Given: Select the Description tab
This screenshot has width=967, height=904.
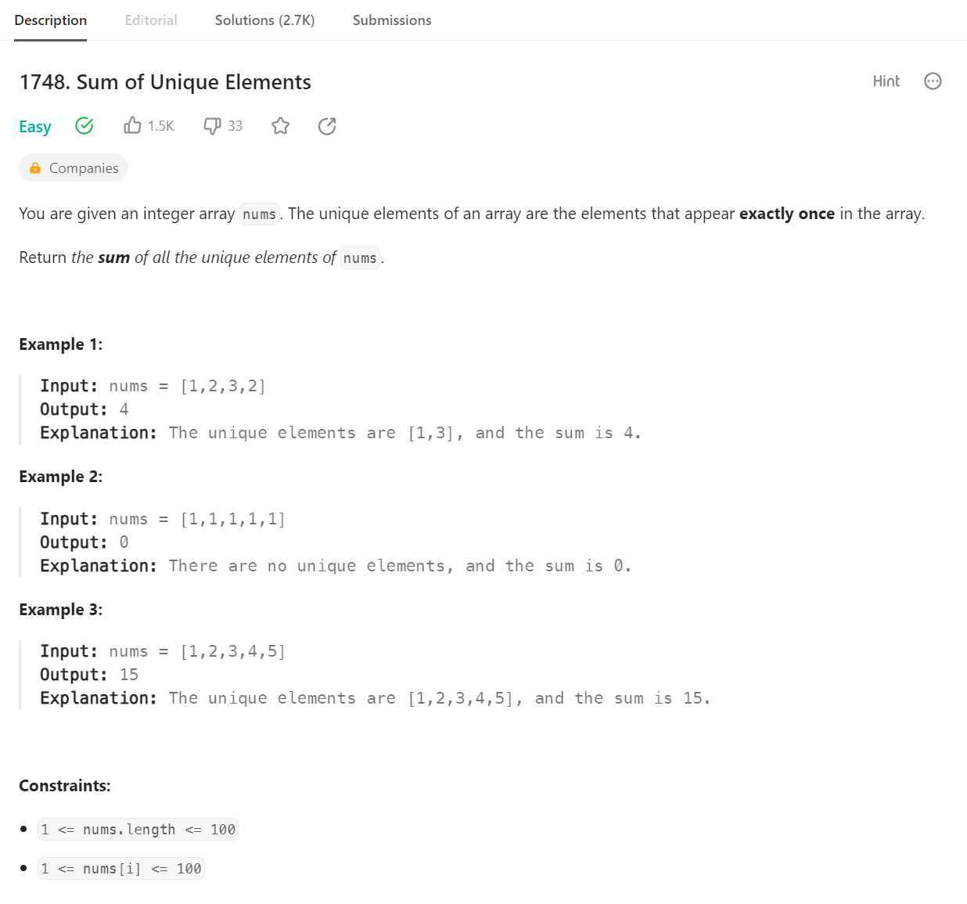Looking at the screenshot, I should pos(51,20).
